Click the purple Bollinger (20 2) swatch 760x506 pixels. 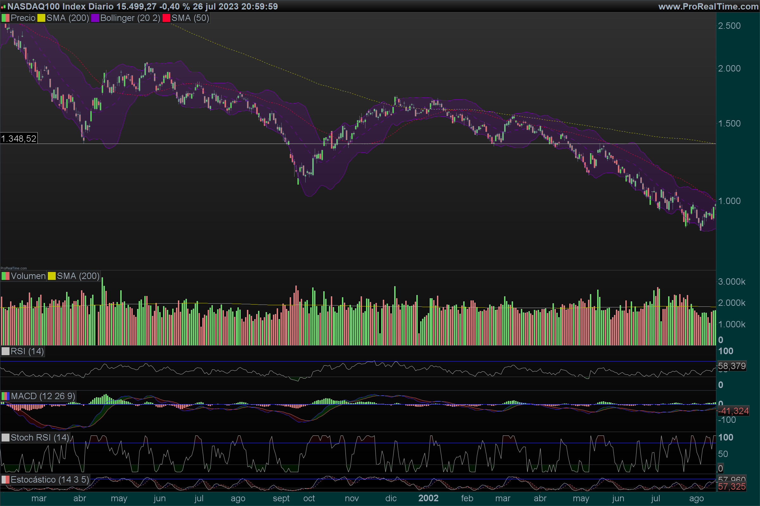[x=95, y=18]
